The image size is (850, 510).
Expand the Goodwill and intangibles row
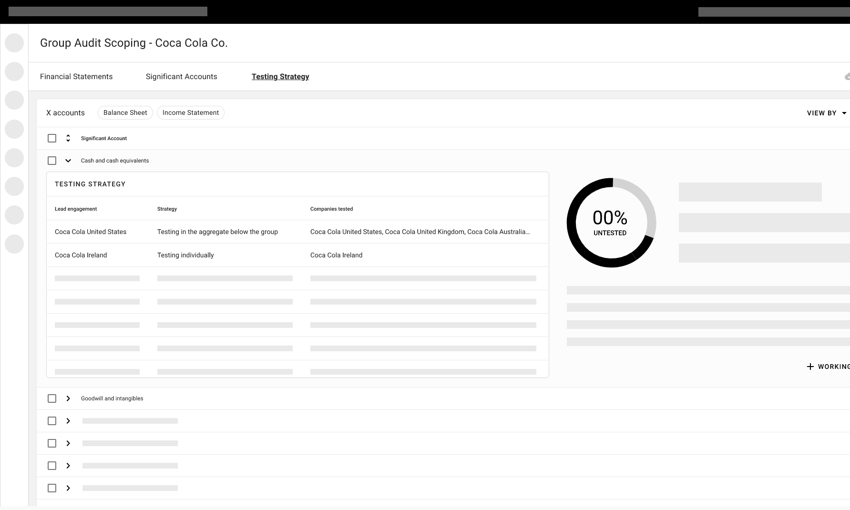[68, 398]
